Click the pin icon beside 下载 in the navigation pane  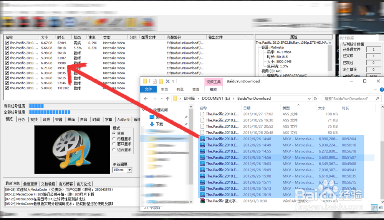[186, 124]
